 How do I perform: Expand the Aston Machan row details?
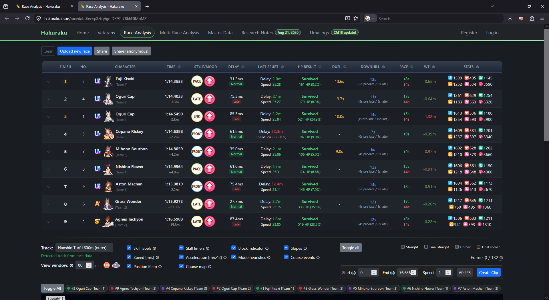pyautogui.click(x=48, y=187)
